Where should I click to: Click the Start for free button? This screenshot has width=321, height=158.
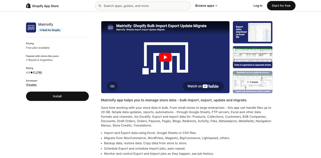coord(281,6)
